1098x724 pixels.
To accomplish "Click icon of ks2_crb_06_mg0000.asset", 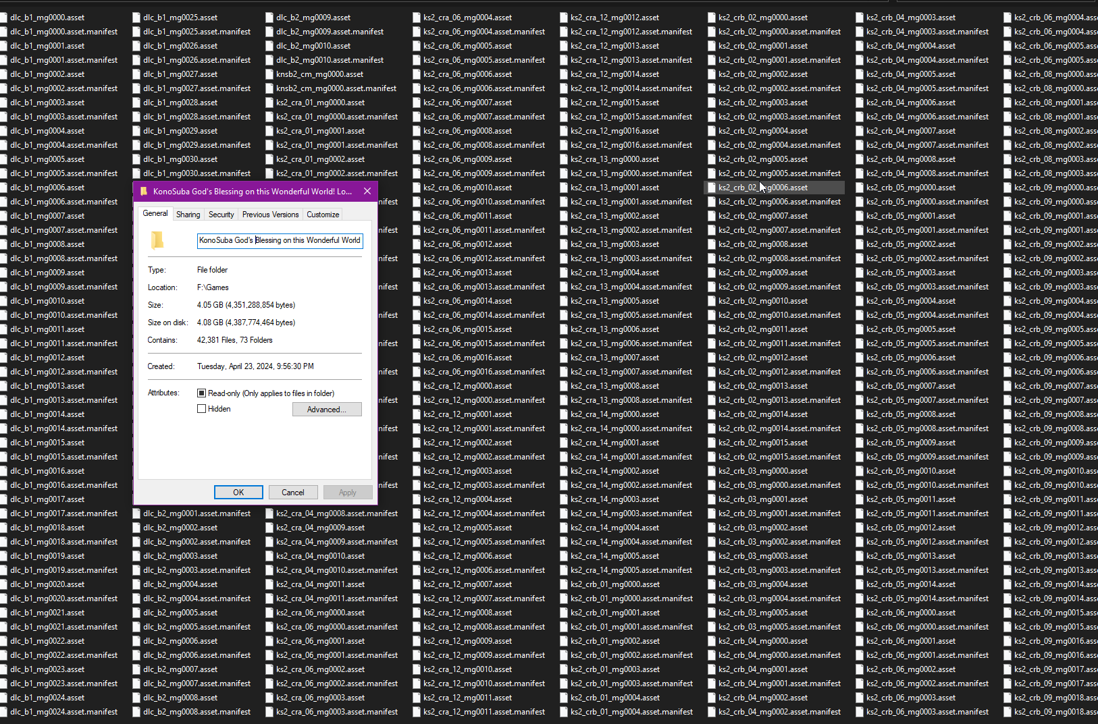I will [x=860, y=613].
